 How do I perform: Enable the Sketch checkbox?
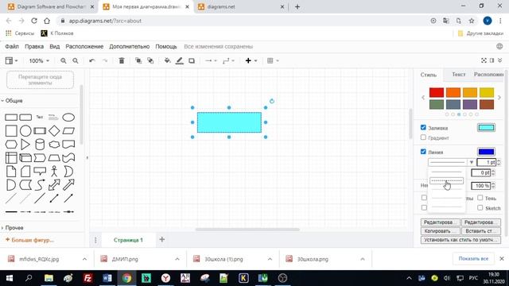click(480, 208)
